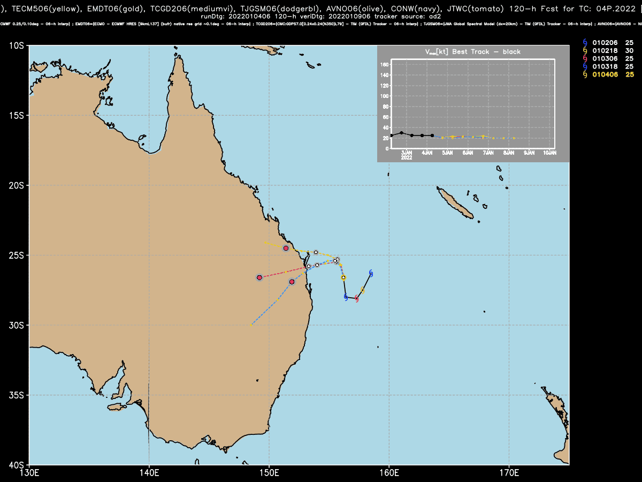Click the yellow-ringed current position circle offshore
This screenshot has width=642, height=482.
click(343, 277)
